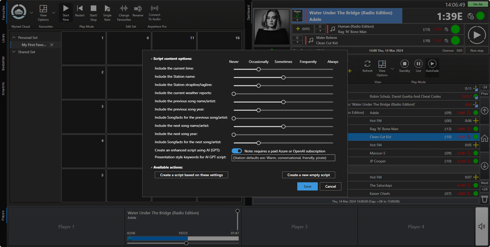
Task: Expand the Shared Set group
Action: point(14,52)
